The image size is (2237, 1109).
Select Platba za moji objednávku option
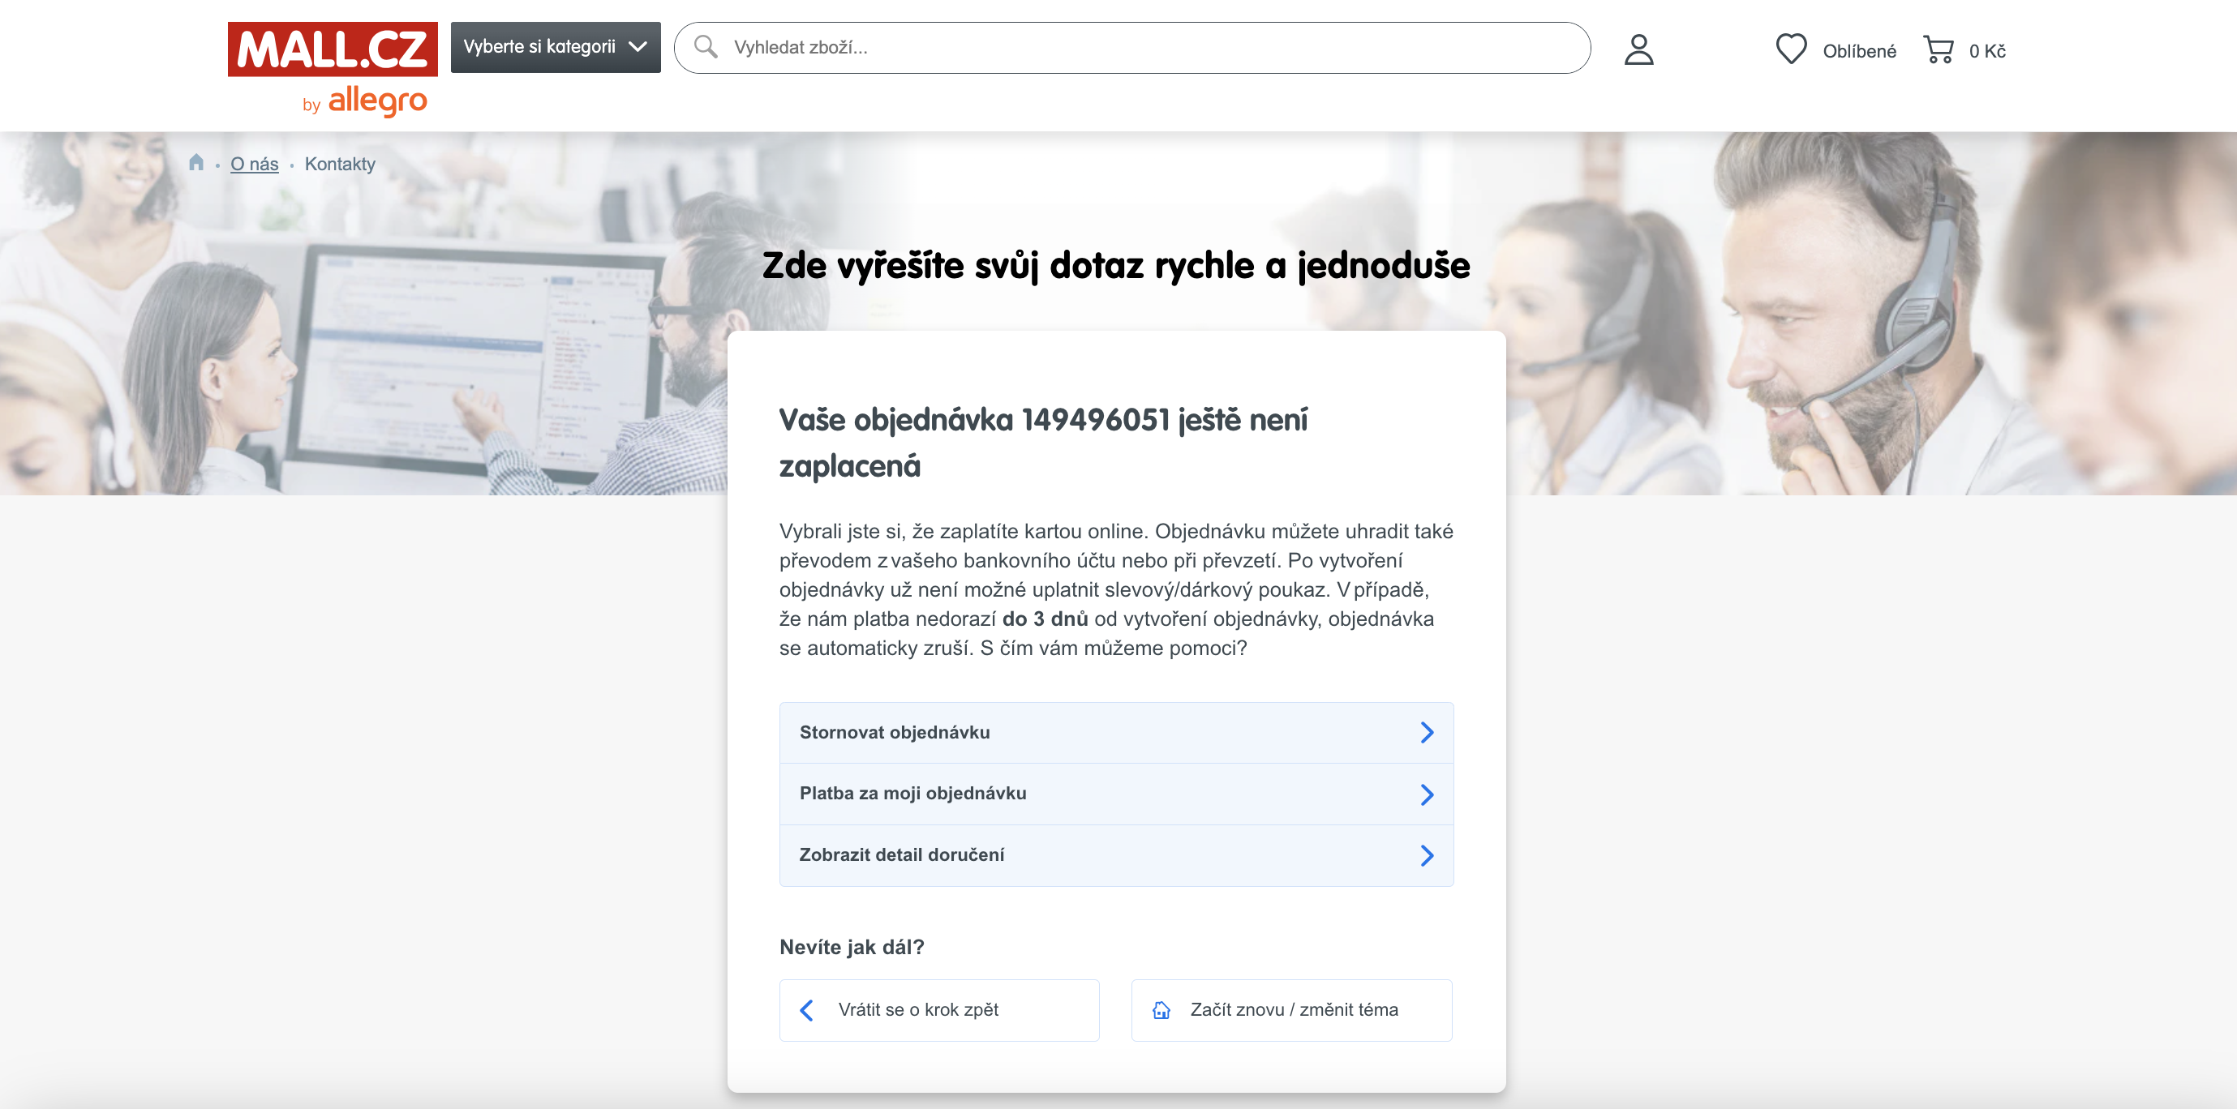(x=912, y=793)
